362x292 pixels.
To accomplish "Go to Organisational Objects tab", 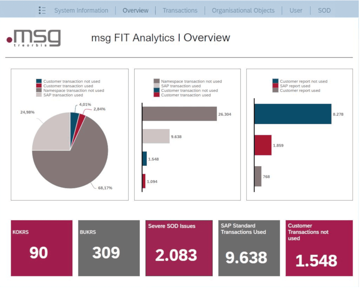I will (243, 10).
